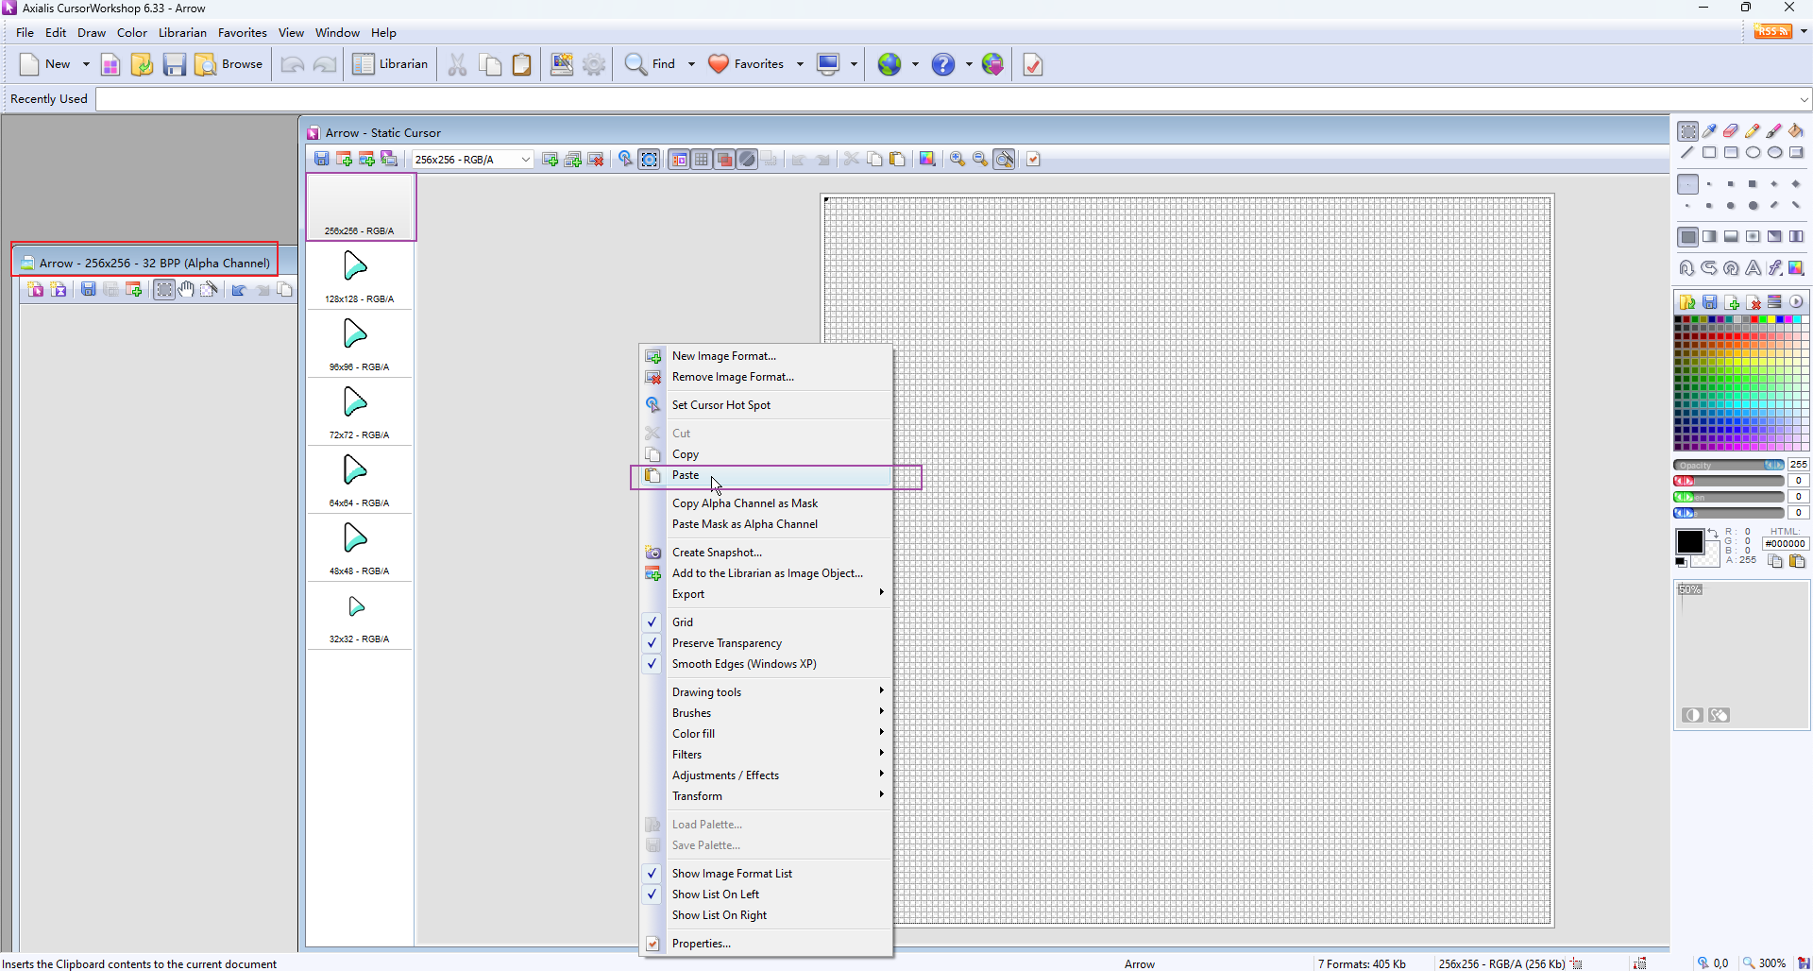This screenshot has width=1813, height=971.
Task: Click the Browse button in main toolbar
Action: 229,64
